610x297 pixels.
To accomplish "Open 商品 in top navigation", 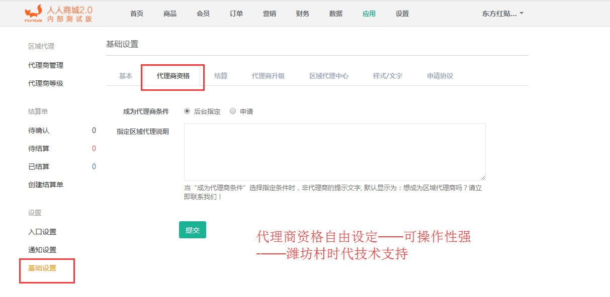I will click(170, 14).
